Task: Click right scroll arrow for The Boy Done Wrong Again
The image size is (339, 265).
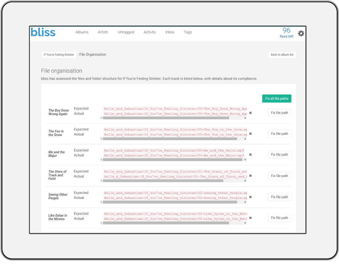Action: pos(245,118)
